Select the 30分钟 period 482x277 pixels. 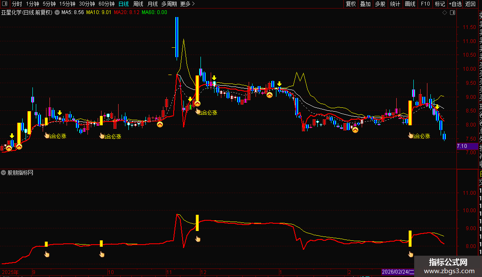pyautogui.click(x=87, y=4)
